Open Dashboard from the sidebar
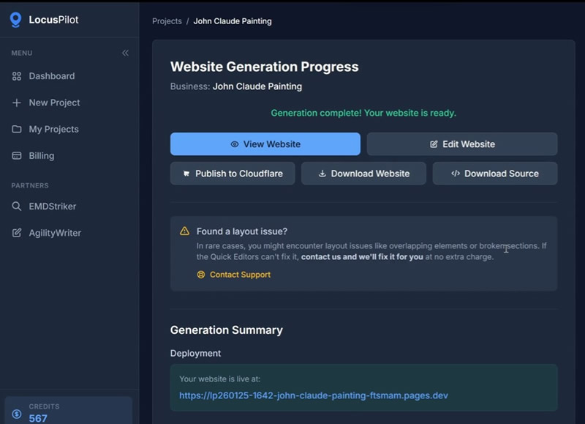585x424 pixels. coord(51,76)
